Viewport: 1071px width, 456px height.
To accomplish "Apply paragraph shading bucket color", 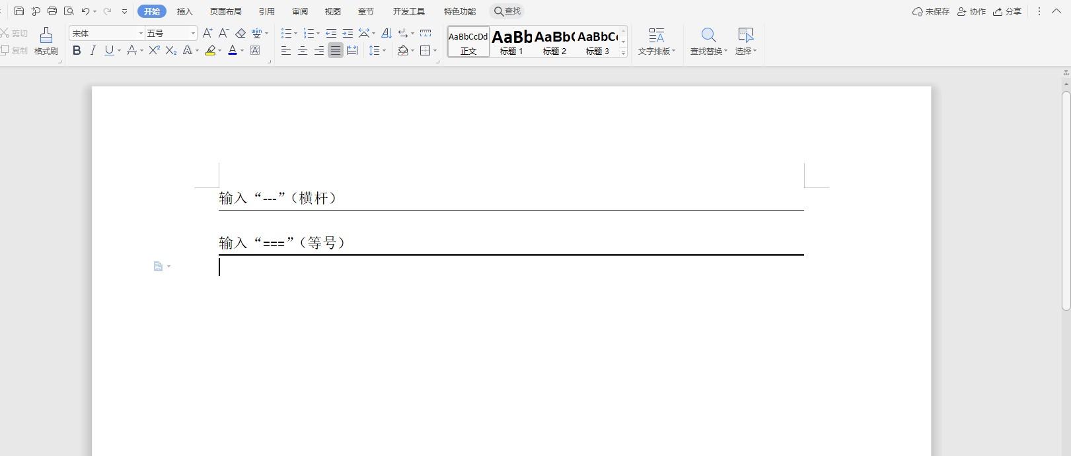I will (402, 51).
